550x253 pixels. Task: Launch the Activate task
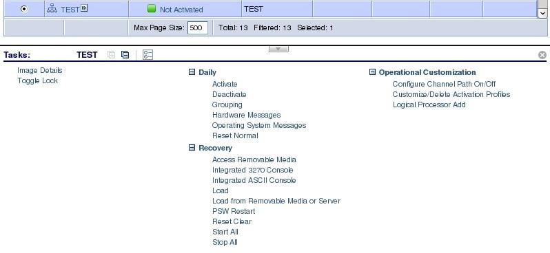[x=225, y=84]
